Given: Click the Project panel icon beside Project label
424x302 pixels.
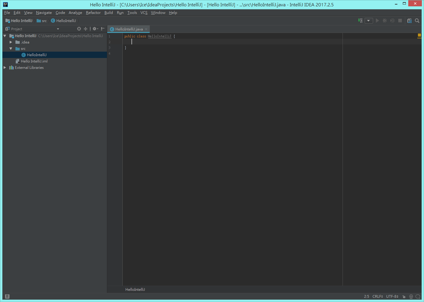Looking at the screenshot, I should coord(8,29).
